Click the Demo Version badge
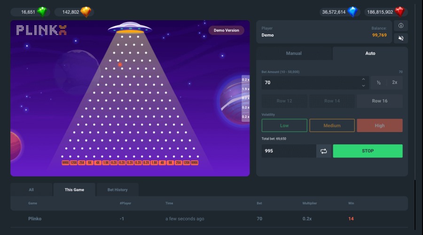 226,30
